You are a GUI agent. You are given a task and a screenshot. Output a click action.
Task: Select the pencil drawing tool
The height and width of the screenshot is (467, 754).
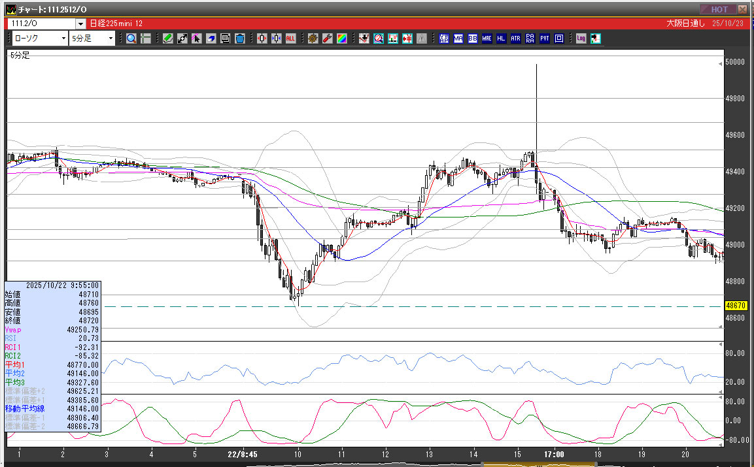168,39
